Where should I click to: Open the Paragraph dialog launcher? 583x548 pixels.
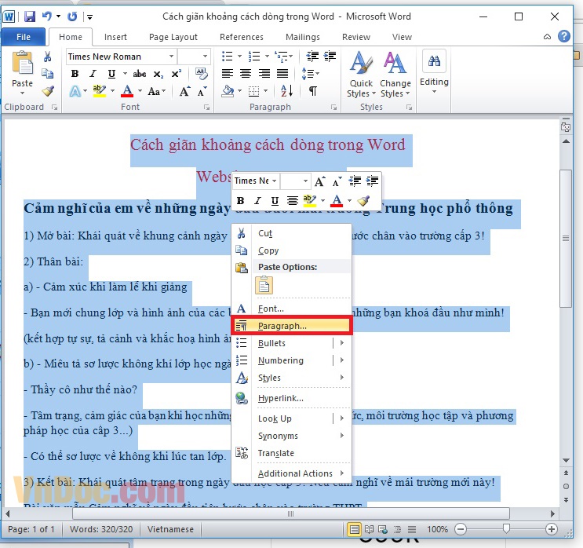pos(333,108)
